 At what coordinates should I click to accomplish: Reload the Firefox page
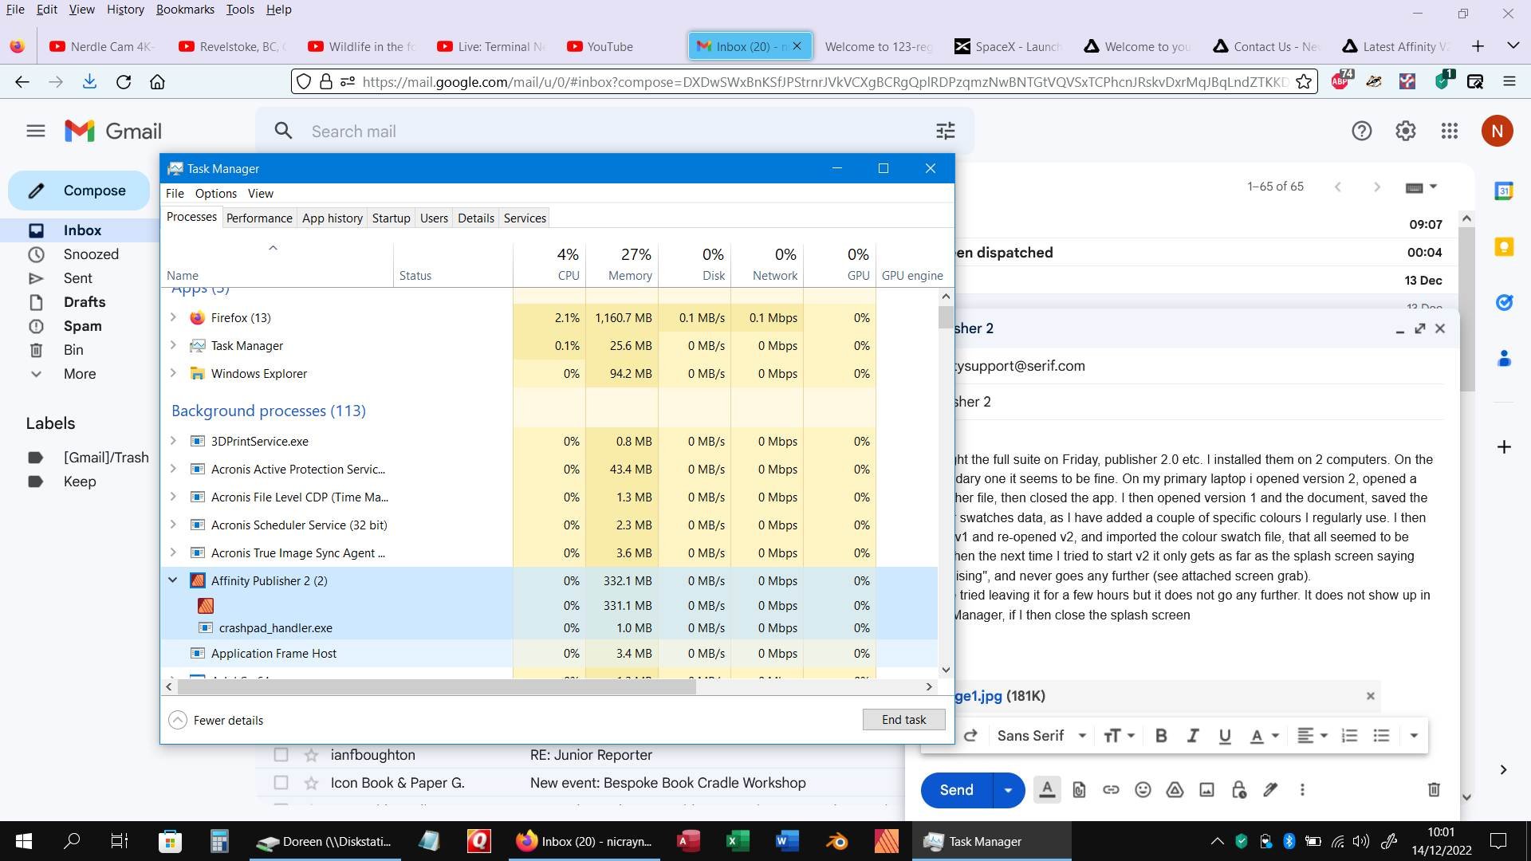point(123,81)
